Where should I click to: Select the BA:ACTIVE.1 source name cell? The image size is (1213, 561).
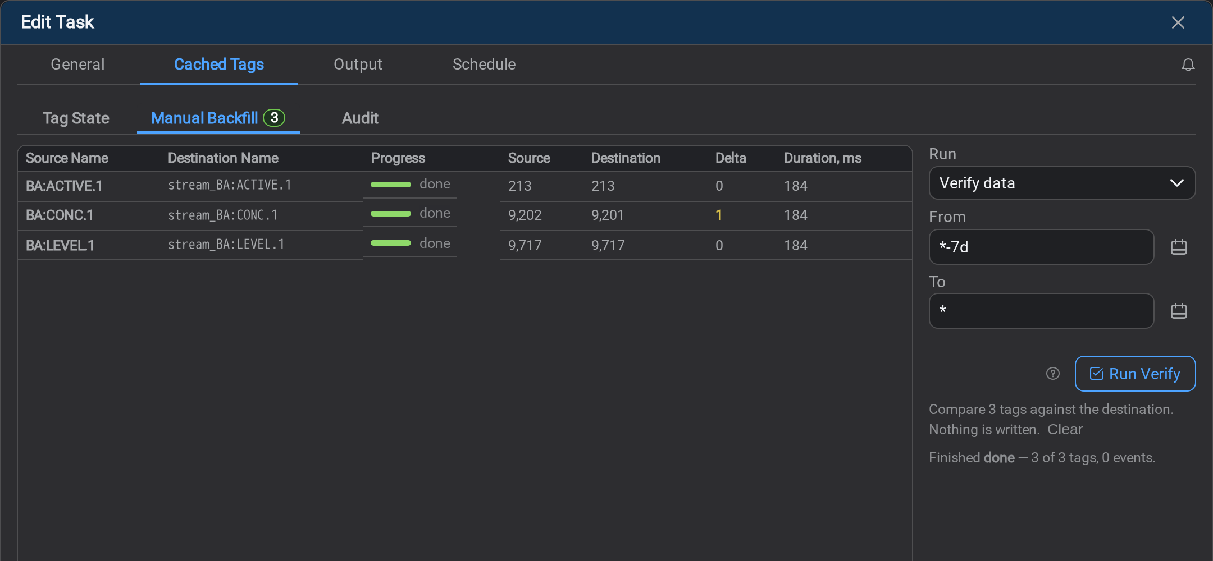(x=64, y=186)
